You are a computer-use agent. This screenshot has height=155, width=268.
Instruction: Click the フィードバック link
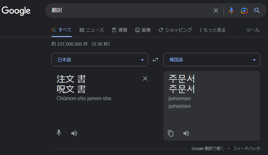[x=247, y=149]
